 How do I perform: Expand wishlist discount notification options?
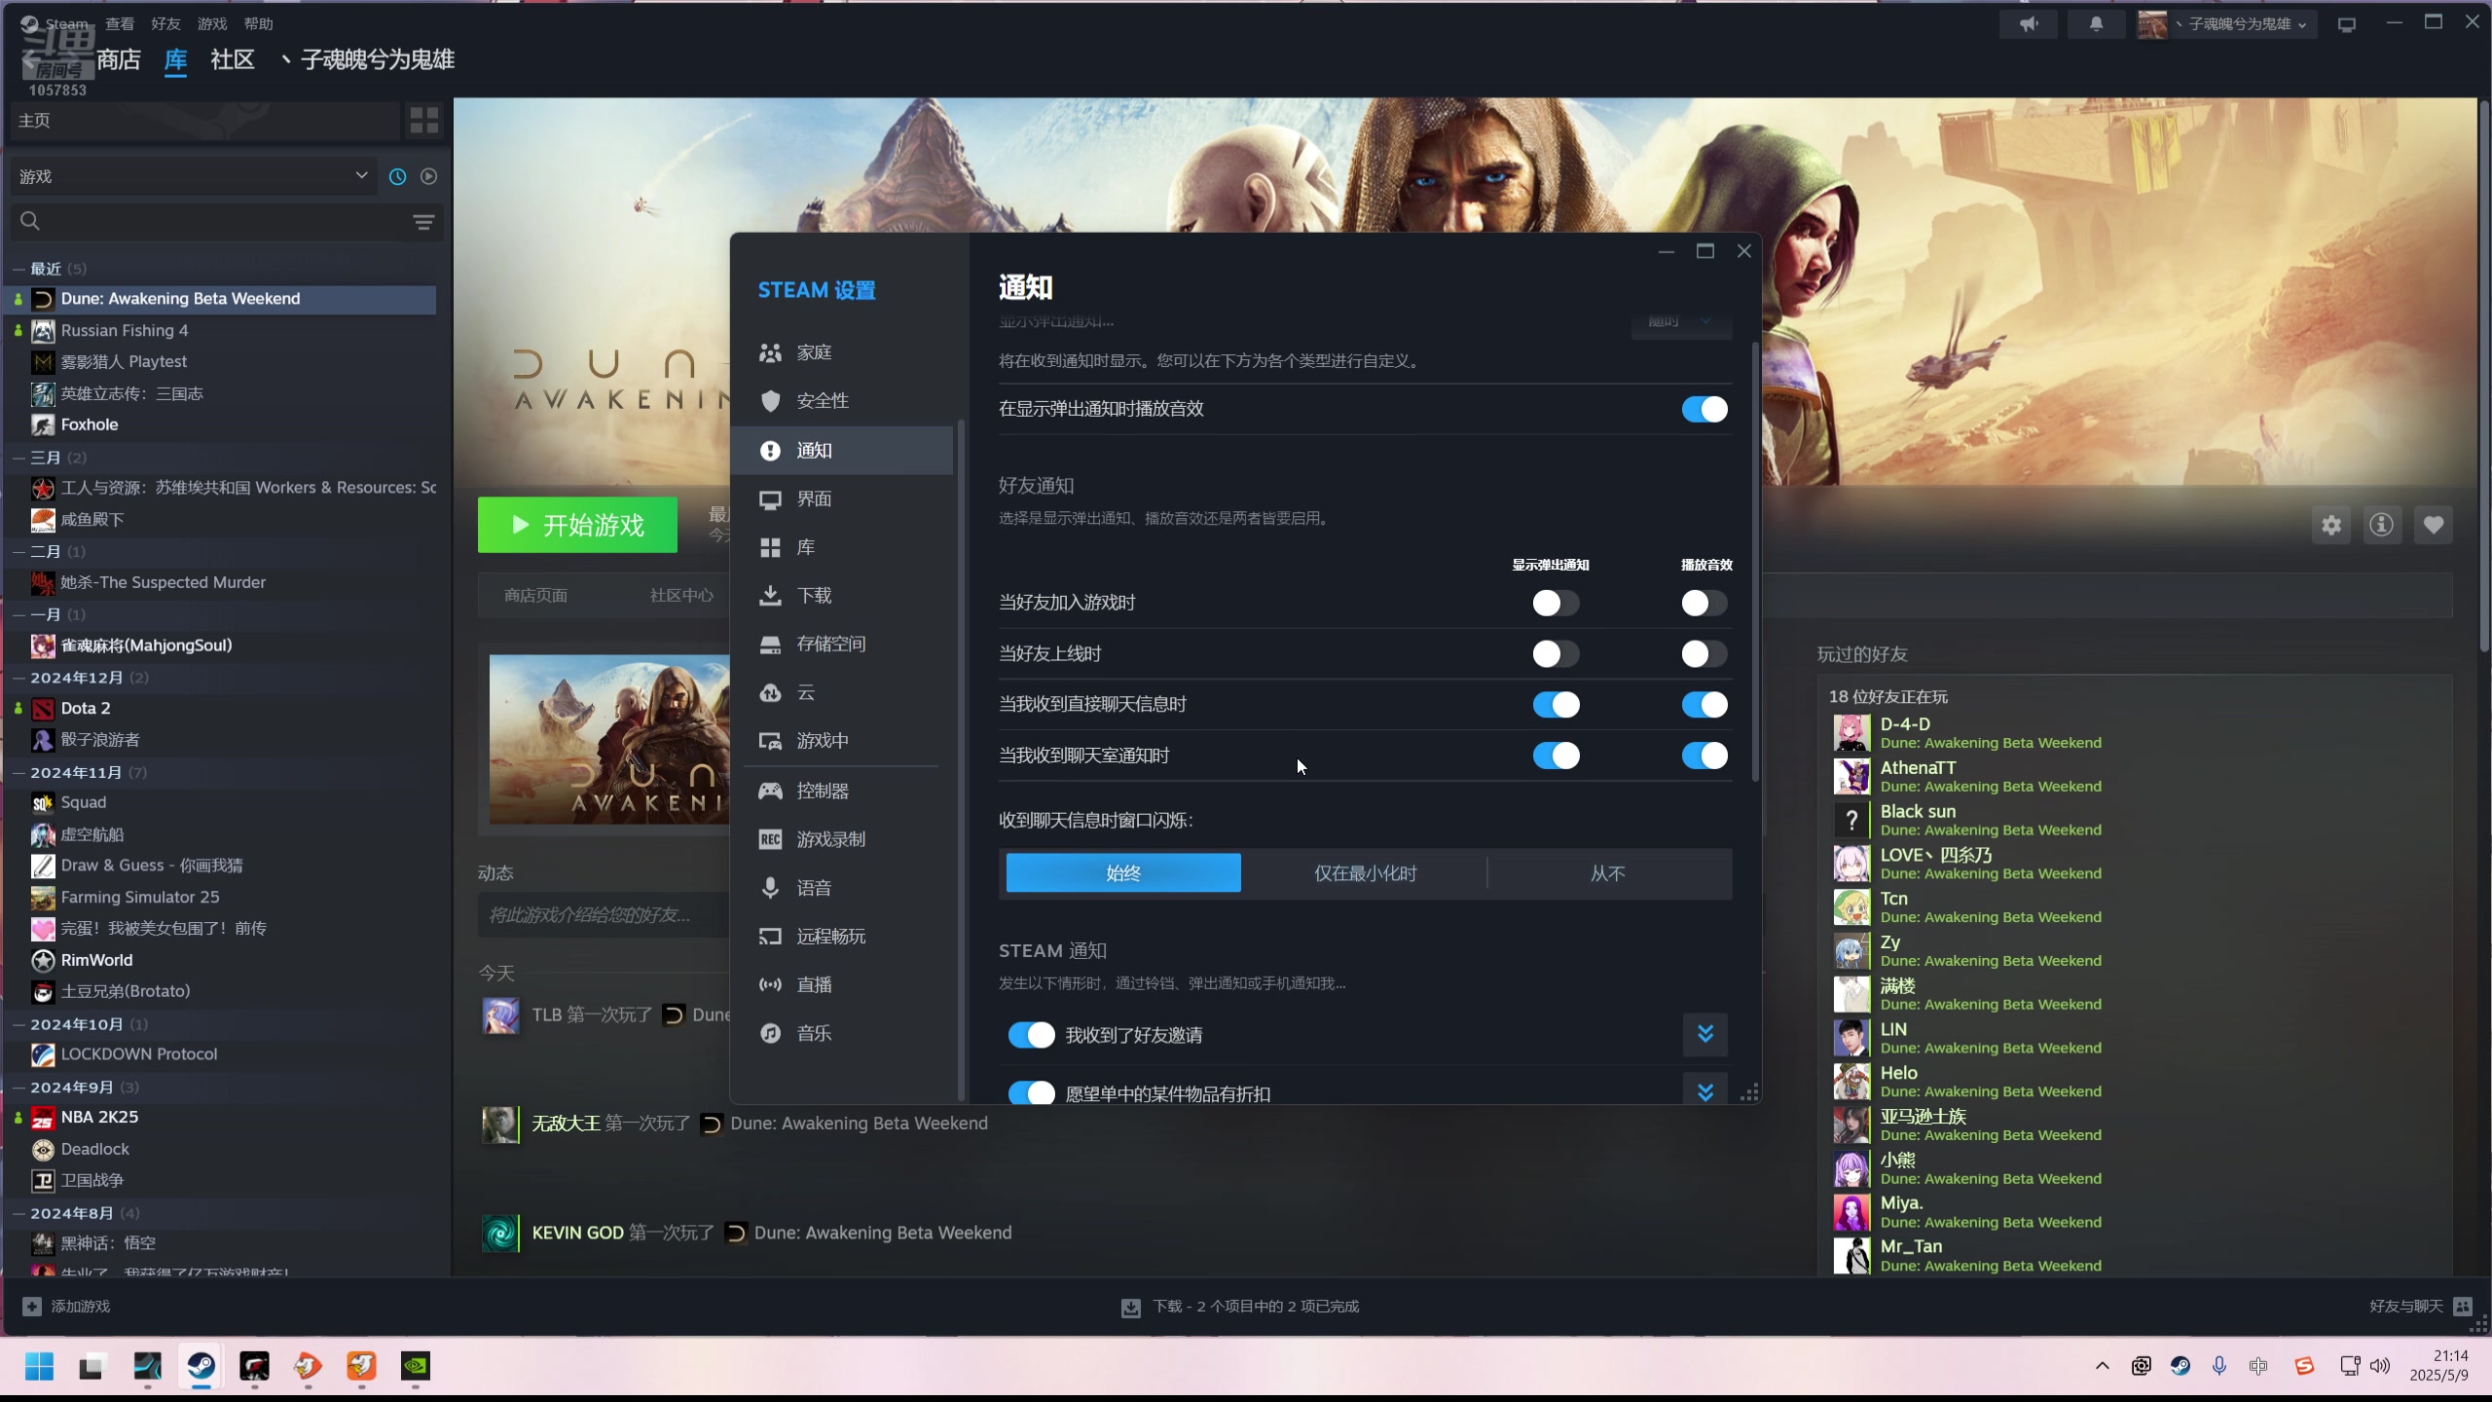(x=1705, y=1091)
